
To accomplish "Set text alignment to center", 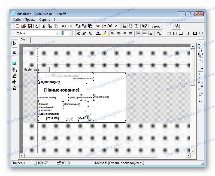I will tap(119, 33).
